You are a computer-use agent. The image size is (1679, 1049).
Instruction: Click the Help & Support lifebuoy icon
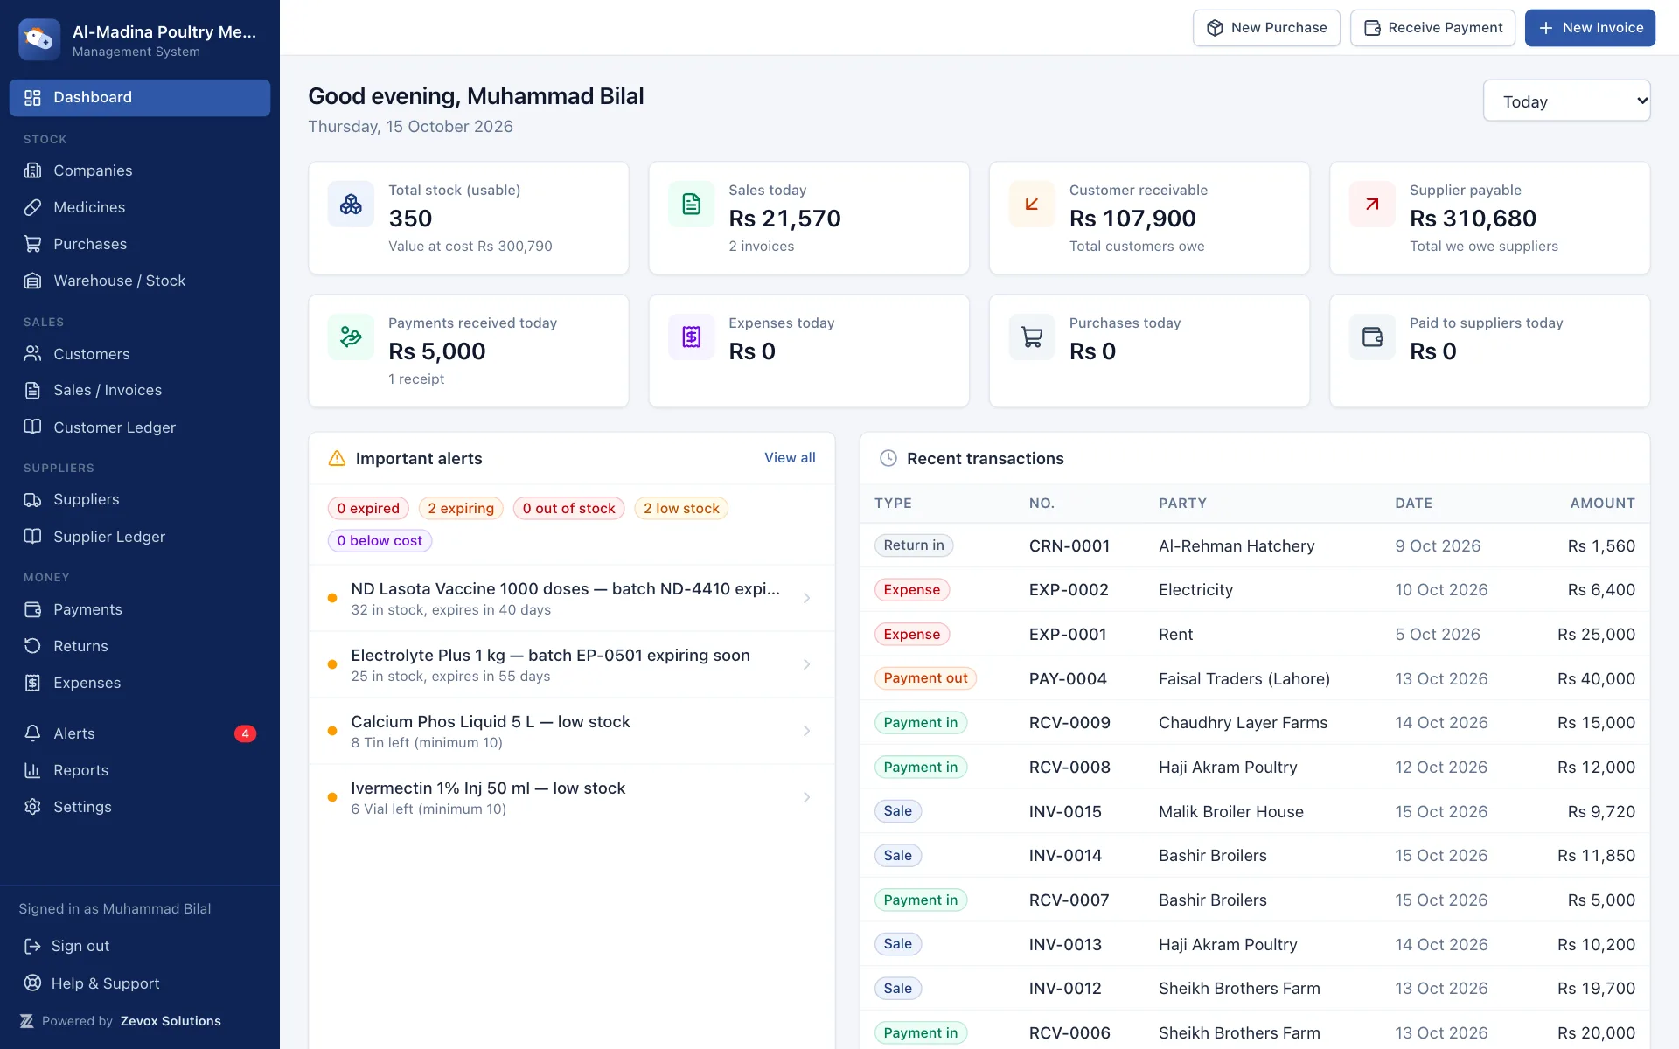[32, 983]
